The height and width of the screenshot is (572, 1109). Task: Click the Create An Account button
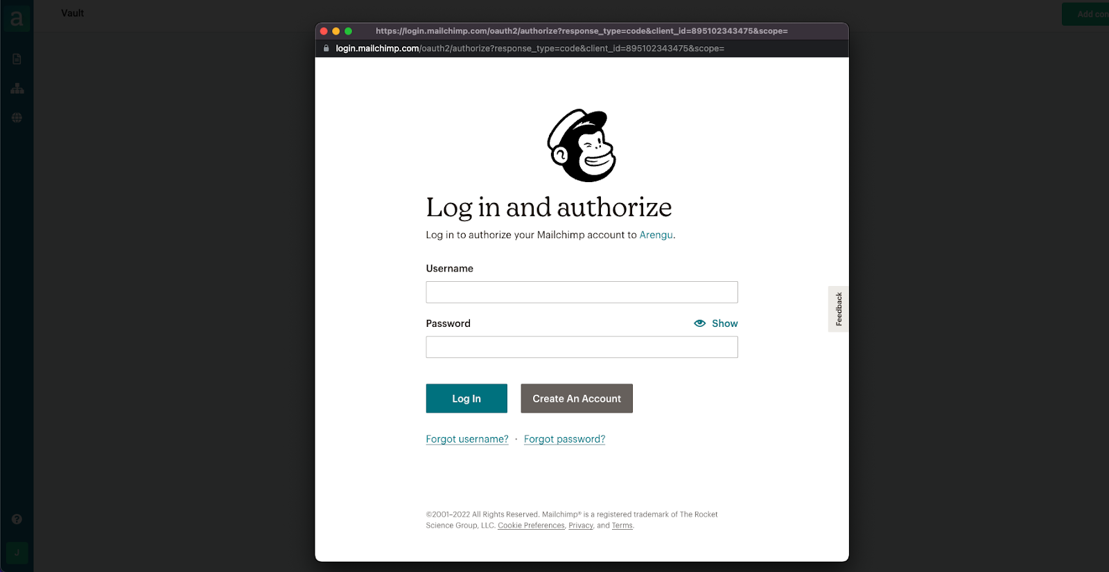577,398
